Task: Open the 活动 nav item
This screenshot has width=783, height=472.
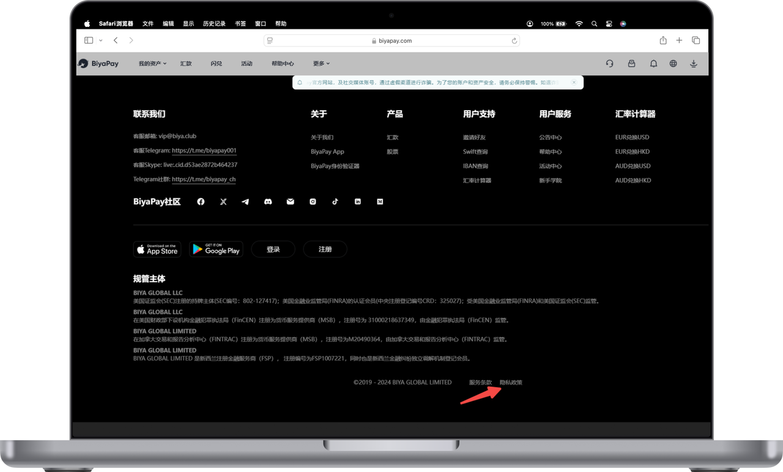Action: tap(247, 64)
